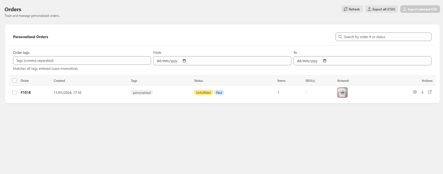This screenshot has width=443, height=174.
Task: Toggle the select-all orders checkbox
Action: point(14,80)
